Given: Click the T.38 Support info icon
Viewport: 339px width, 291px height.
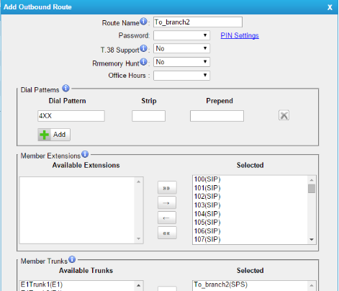Looking at the screenshot, I should coord(143,48).
